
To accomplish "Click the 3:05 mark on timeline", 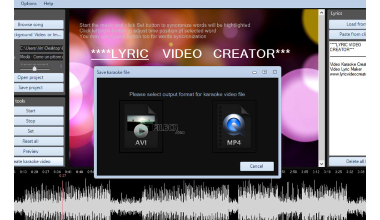I will (x=305, y=172).
